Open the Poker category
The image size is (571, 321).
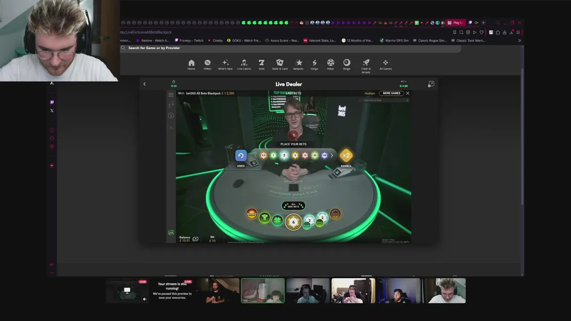tap(331, 65)
